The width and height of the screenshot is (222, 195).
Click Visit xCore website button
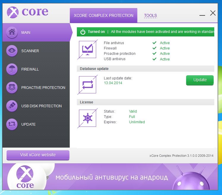point(38,155)
